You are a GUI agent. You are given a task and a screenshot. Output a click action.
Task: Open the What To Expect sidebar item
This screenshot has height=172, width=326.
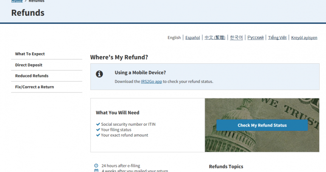click(30, 54)
